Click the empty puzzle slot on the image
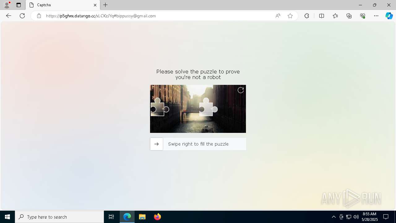This screenshot has width=396, height=223. point(208,107)
